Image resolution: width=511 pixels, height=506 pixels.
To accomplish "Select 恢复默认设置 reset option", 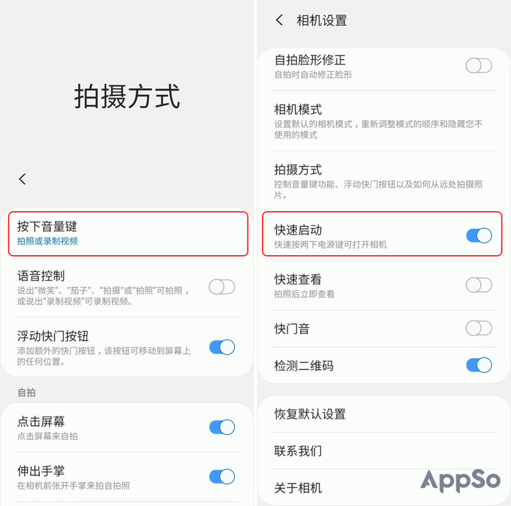I will pos(383,414).
